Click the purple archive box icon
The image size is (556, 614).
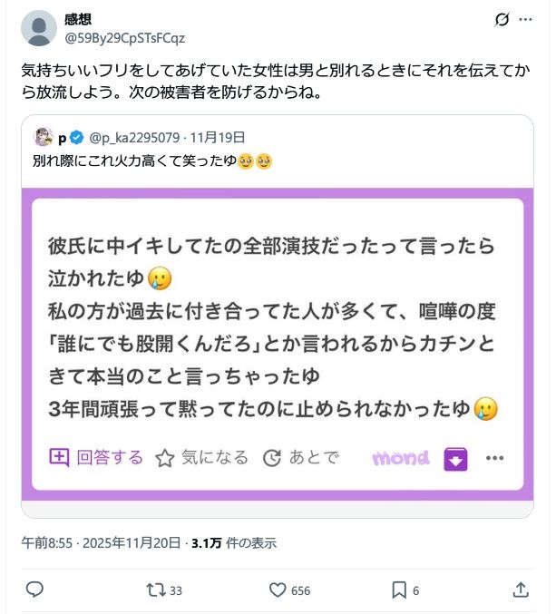click(455, 459)
